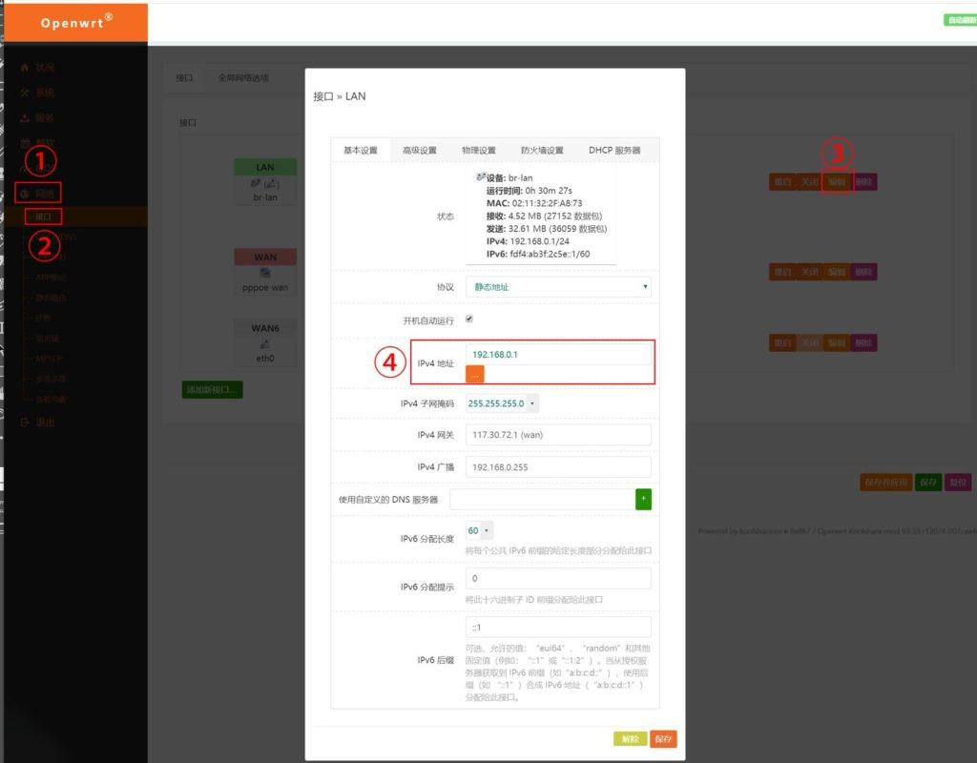Screen dimensions: 977x763
Task: Open the IPv6 分配长度 dropdown
Action: (x=479, y=530)
